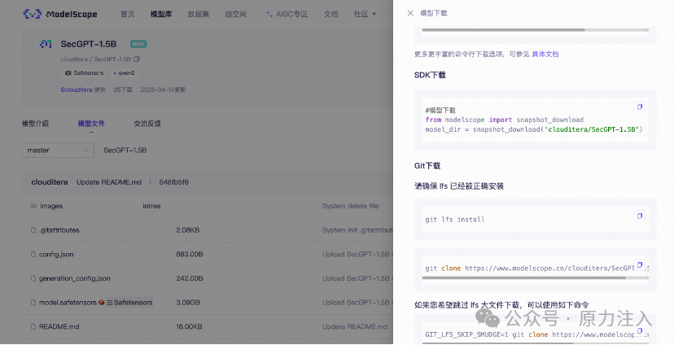
Task: Click the Git下载 heading
Action: [427, 166]
